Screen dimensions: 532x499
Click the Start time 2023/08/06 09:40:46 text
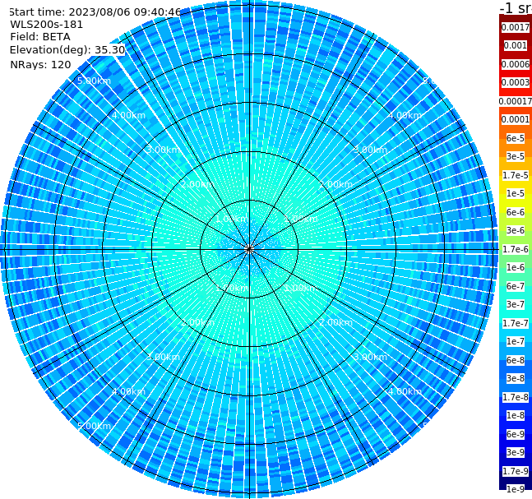[95, 12]
